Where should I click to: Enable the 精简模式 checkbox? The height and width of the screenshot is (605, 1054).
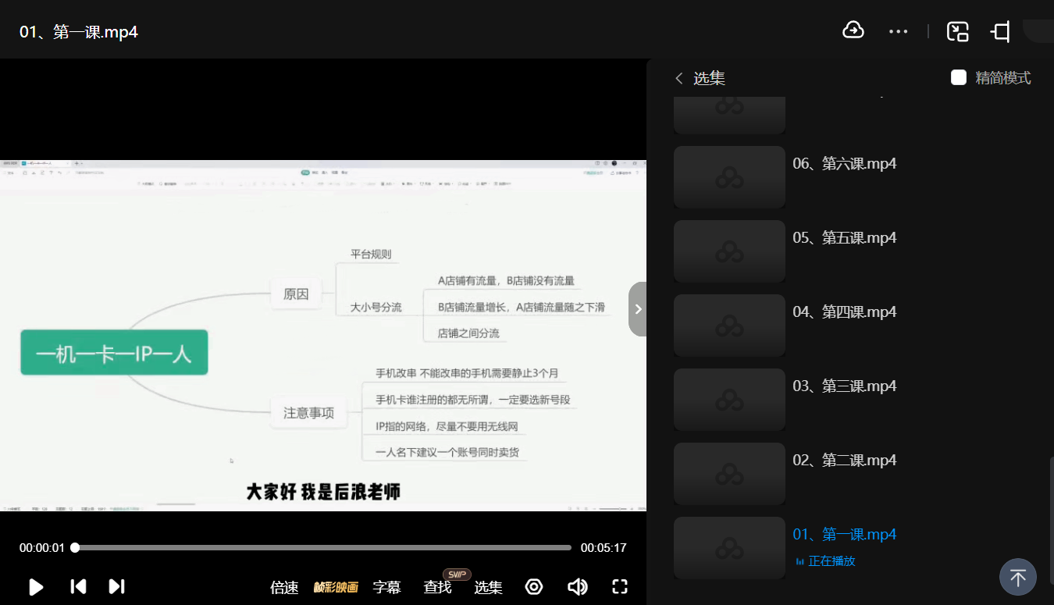[959, 77]
